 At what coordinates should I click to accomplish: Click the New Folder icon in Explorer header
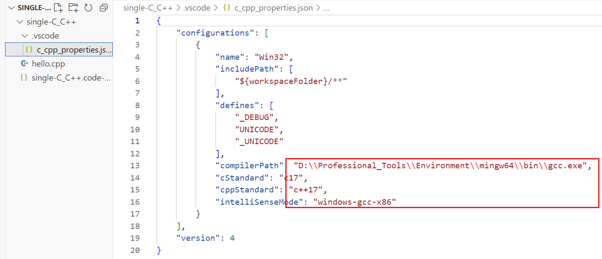(73, 8)
